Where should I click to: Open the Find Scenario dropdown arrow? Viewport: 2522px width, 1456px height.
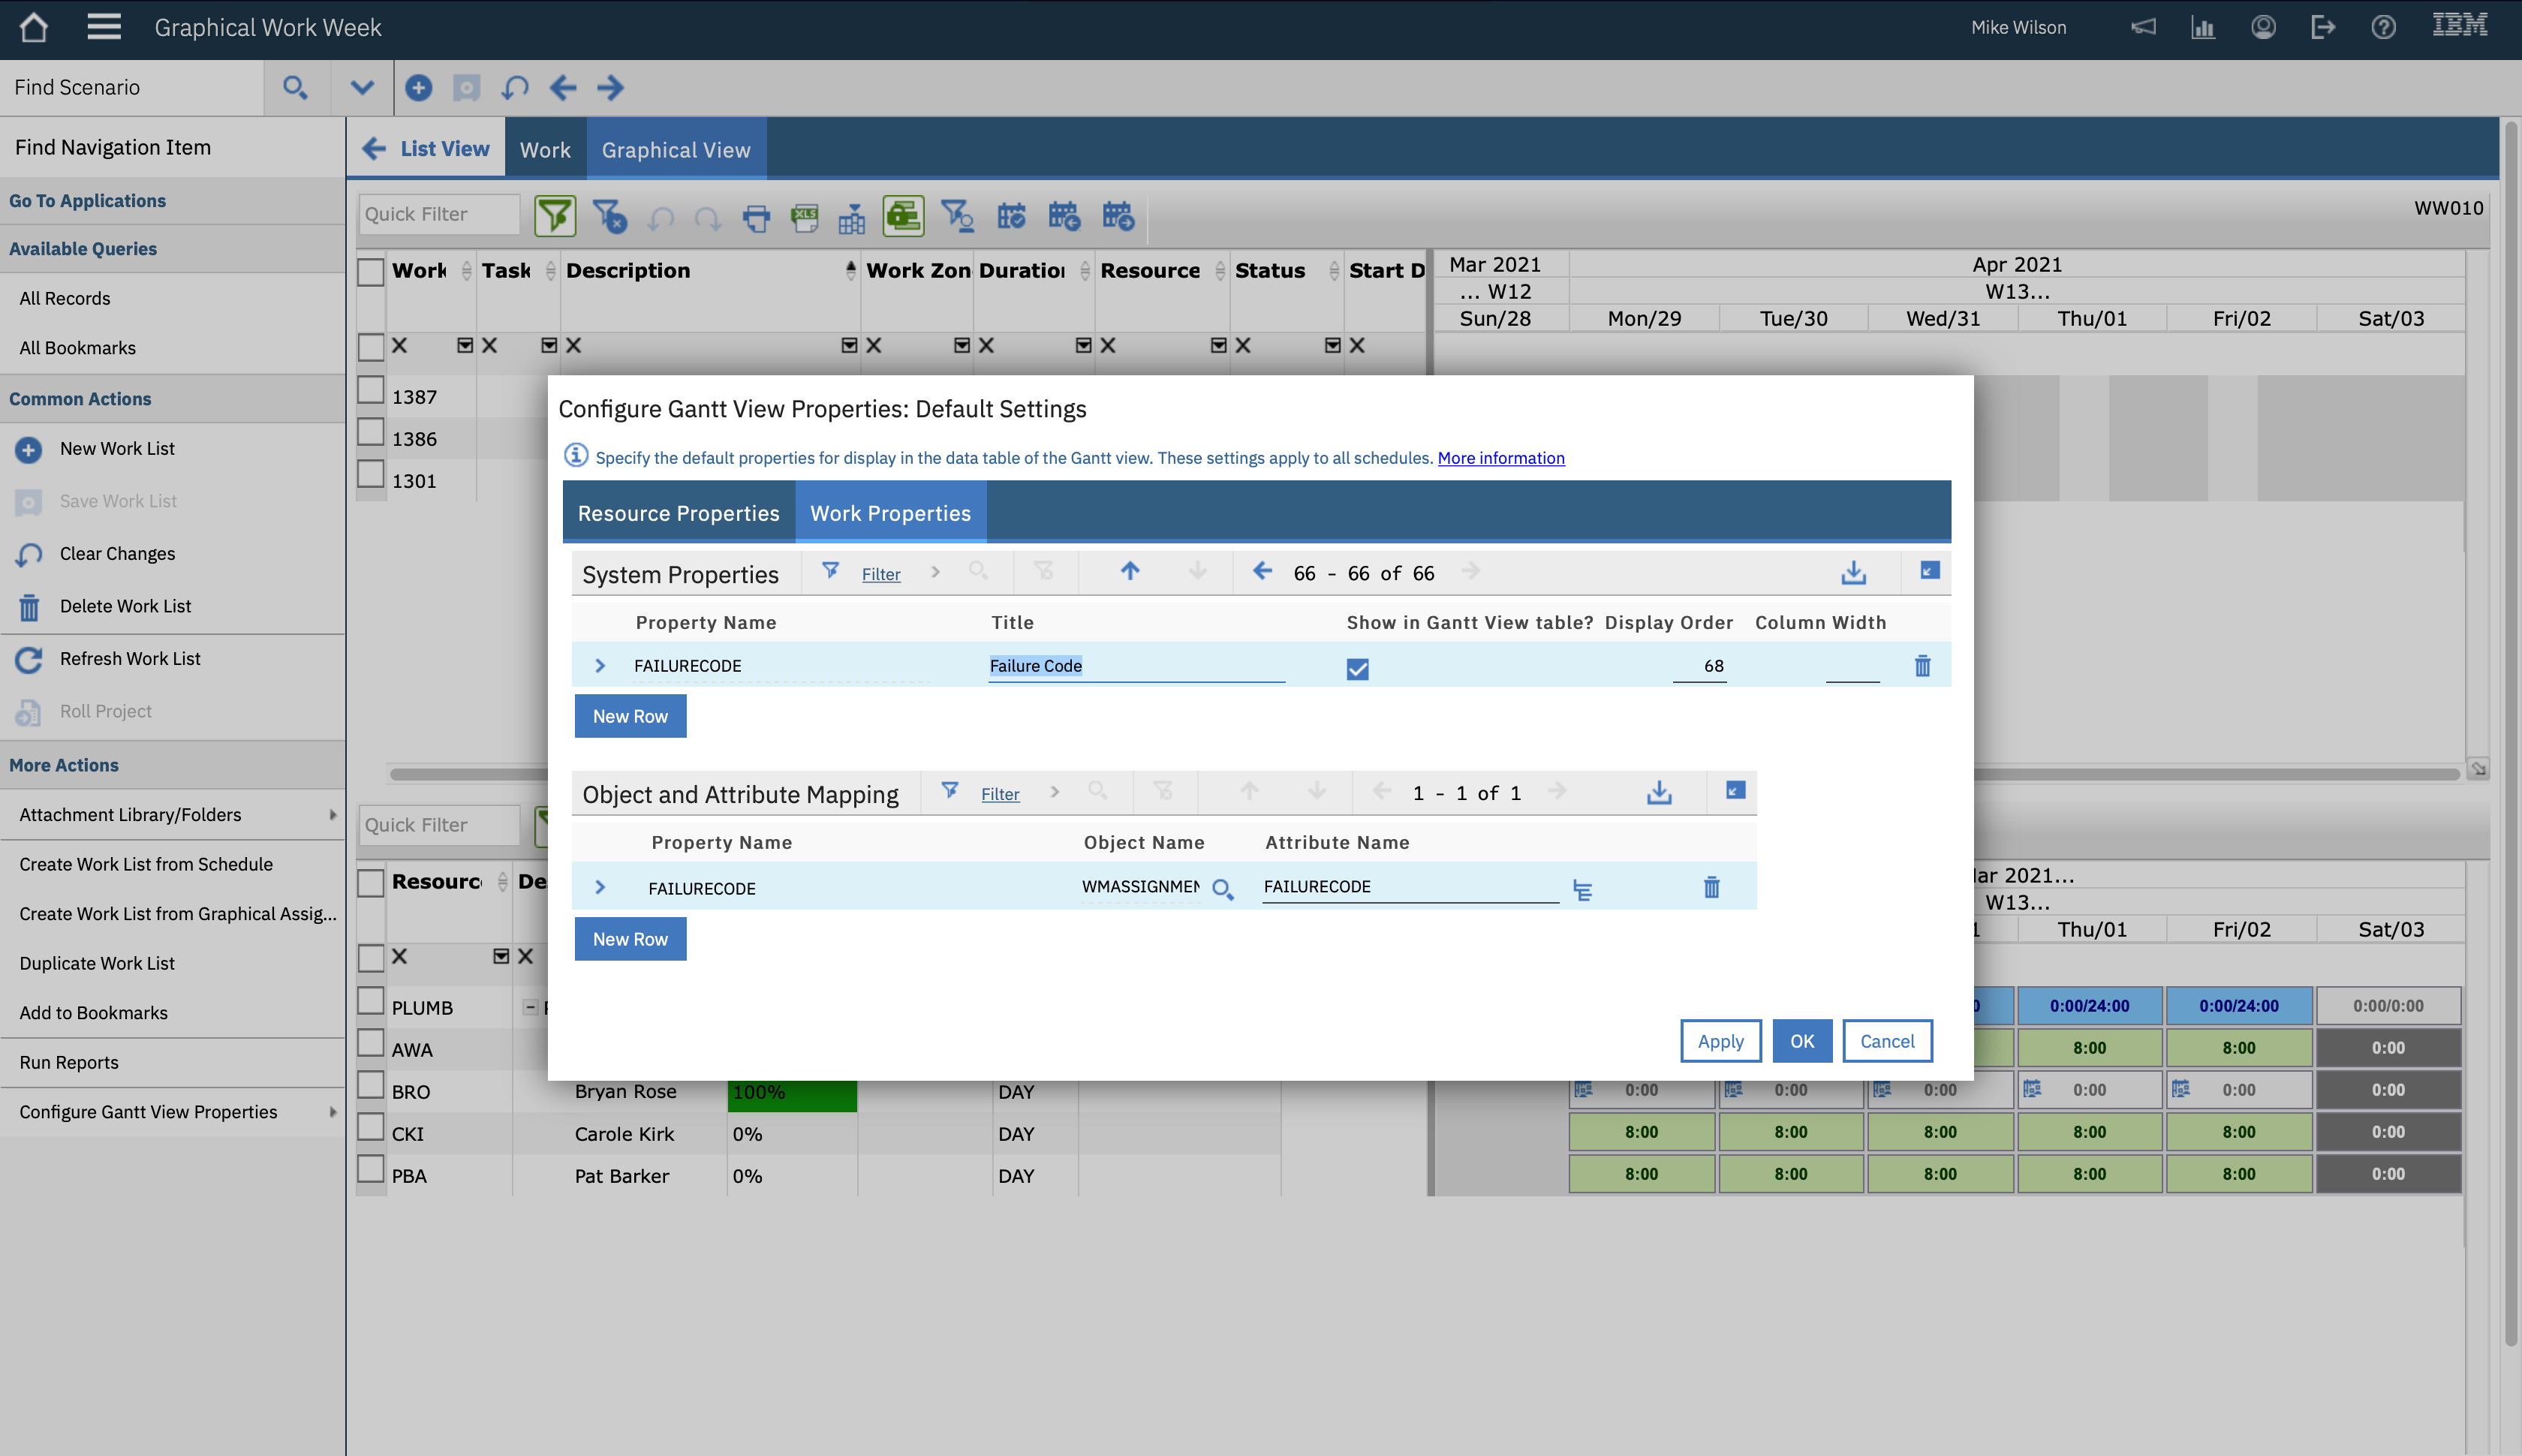pos(362,88)
